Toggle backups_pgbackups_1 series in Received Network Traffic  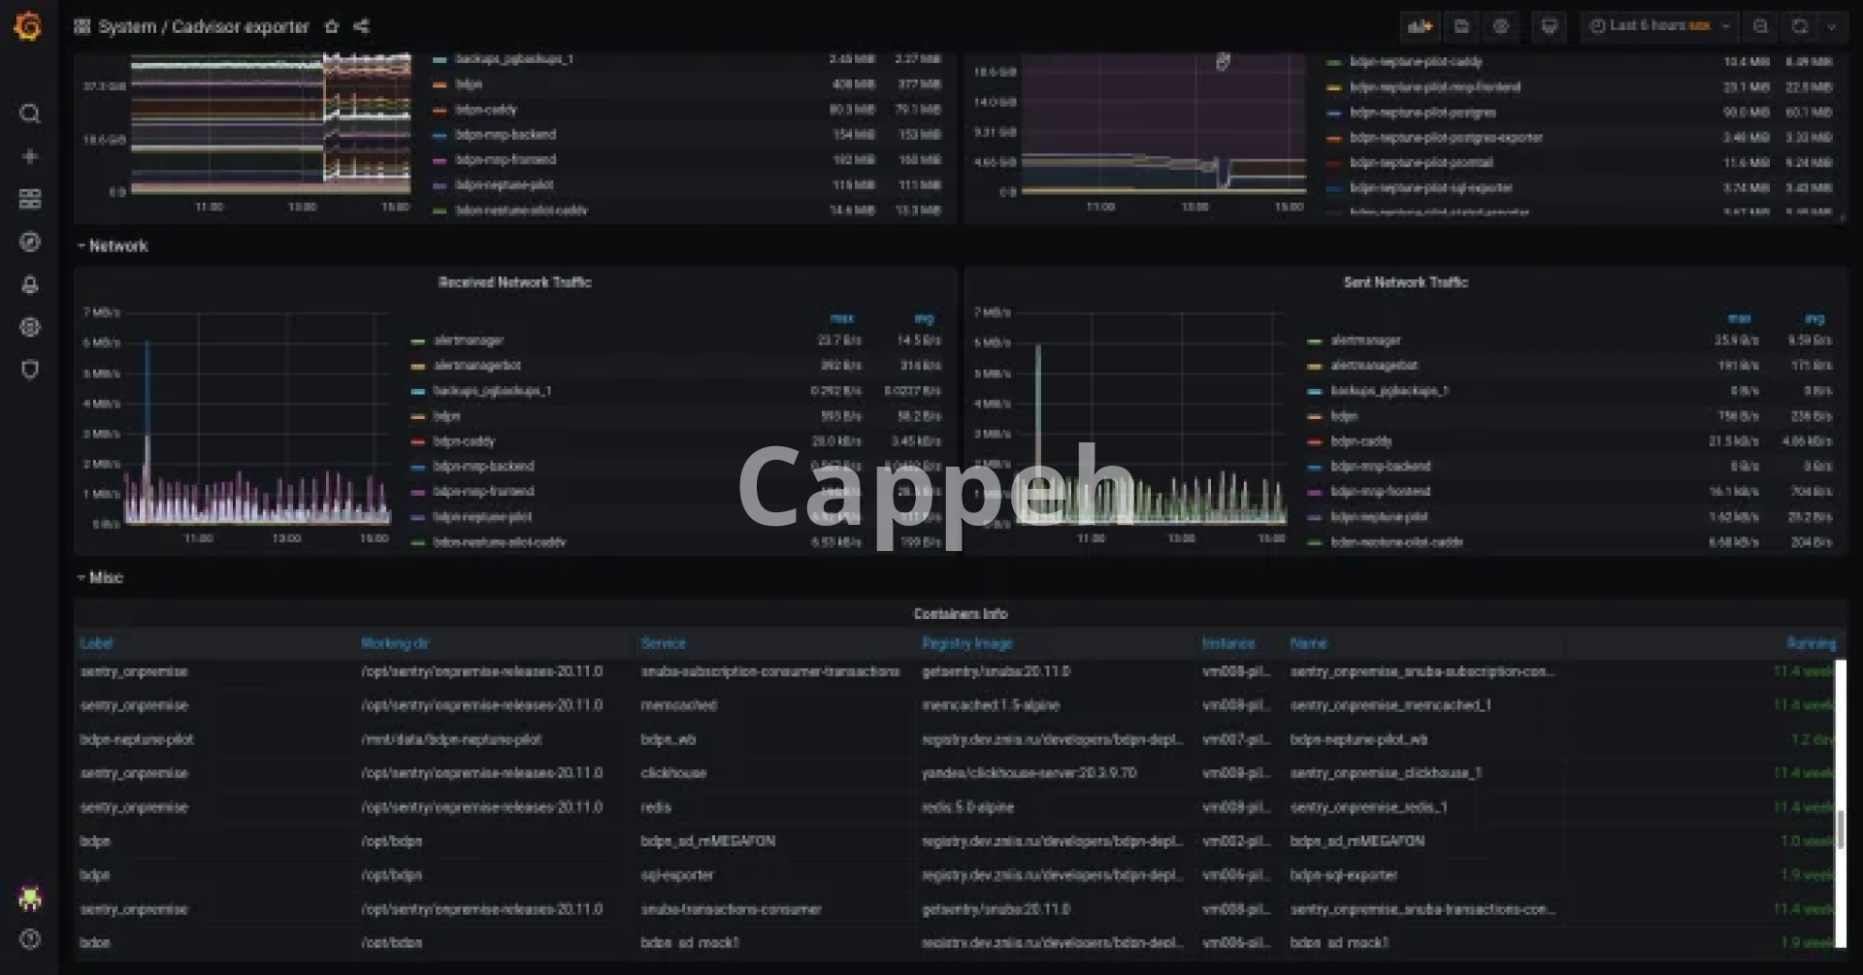(x=492, y=391)
